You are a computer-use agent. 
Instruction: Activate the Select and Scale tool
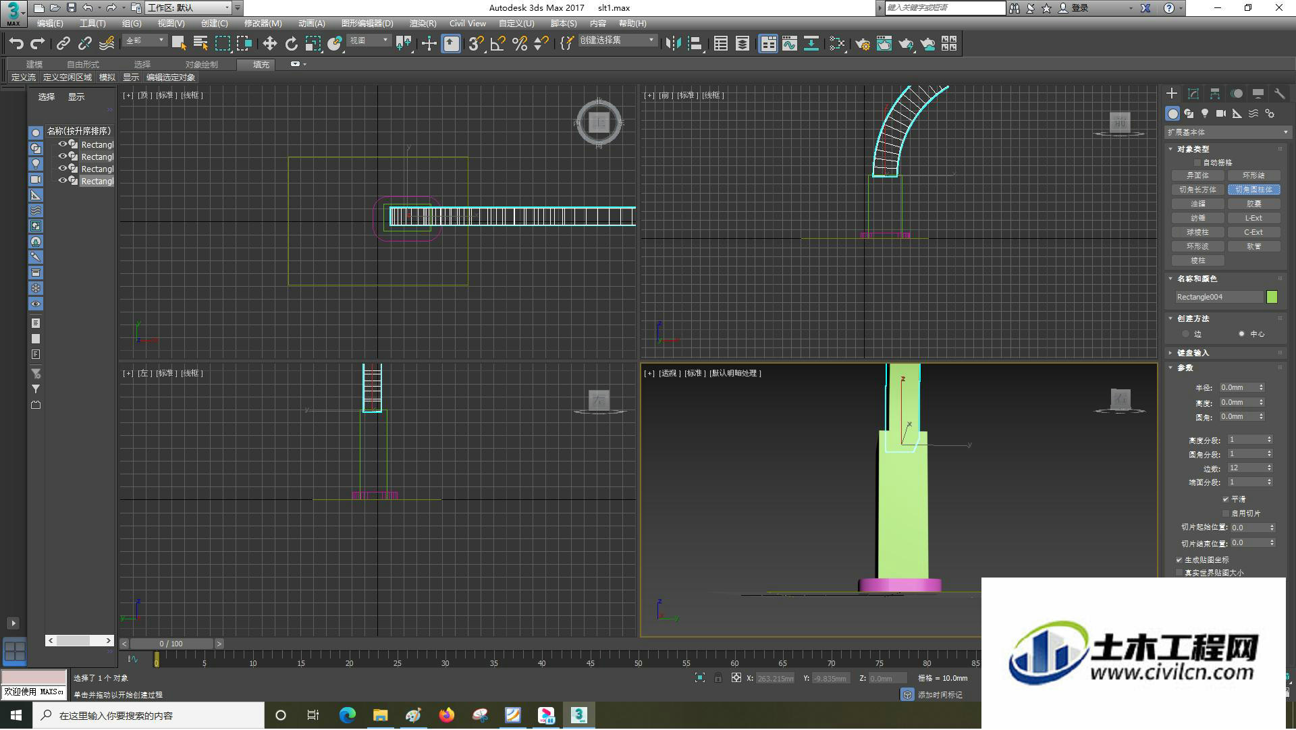click(313, 44)
